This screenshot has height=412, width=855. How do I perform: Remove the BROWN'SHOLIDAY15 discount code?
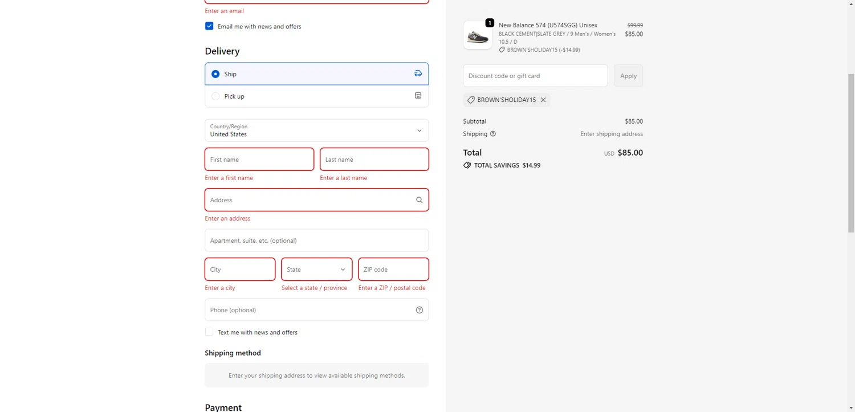(x=543, y=100)
